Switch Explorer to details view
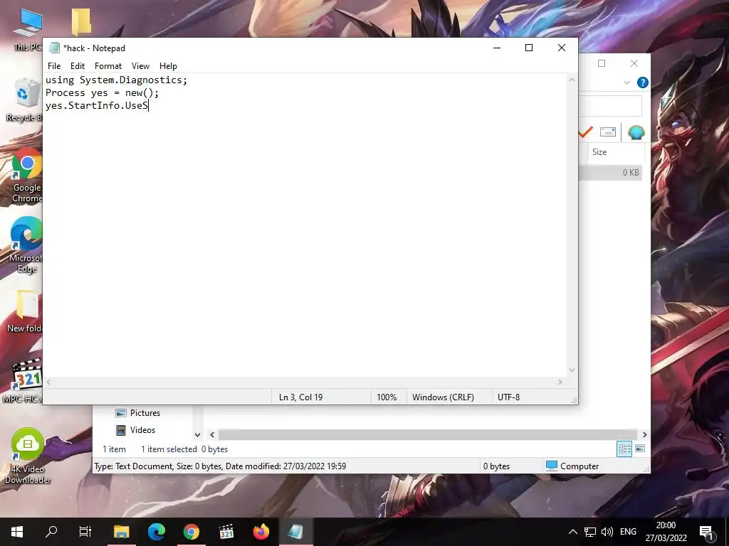This screenshot has width=729, height=546. pyautogui.click(x=624, y=449)
